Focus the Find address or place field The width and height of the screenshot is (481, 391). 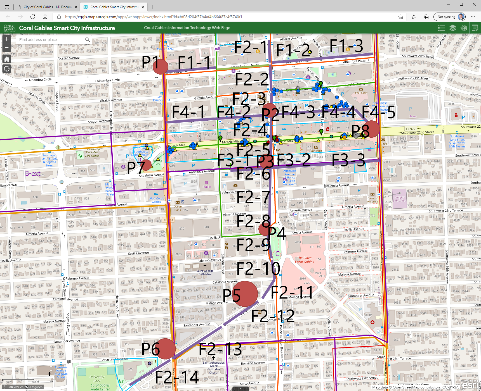[x=49, y=40]
